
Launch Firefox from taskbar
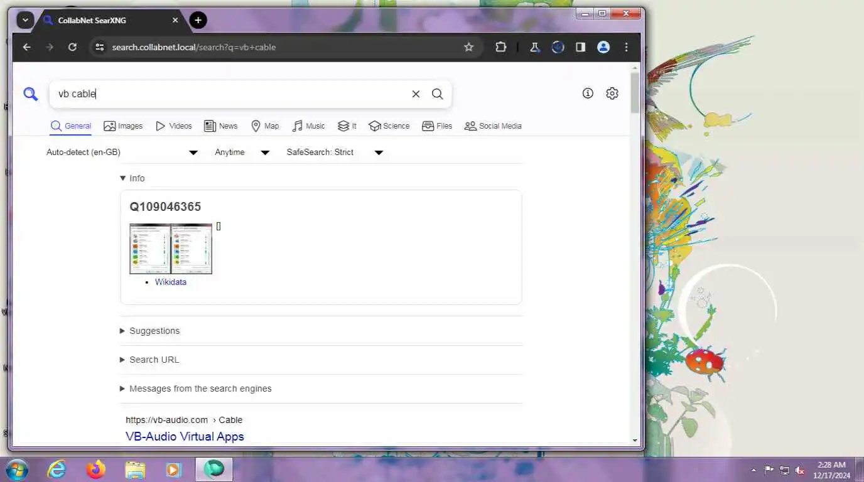tap(96, 469)
